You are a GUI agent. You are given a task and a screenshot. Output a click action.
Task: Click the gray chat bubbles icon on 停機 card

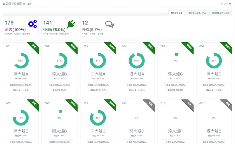[110, 24]
